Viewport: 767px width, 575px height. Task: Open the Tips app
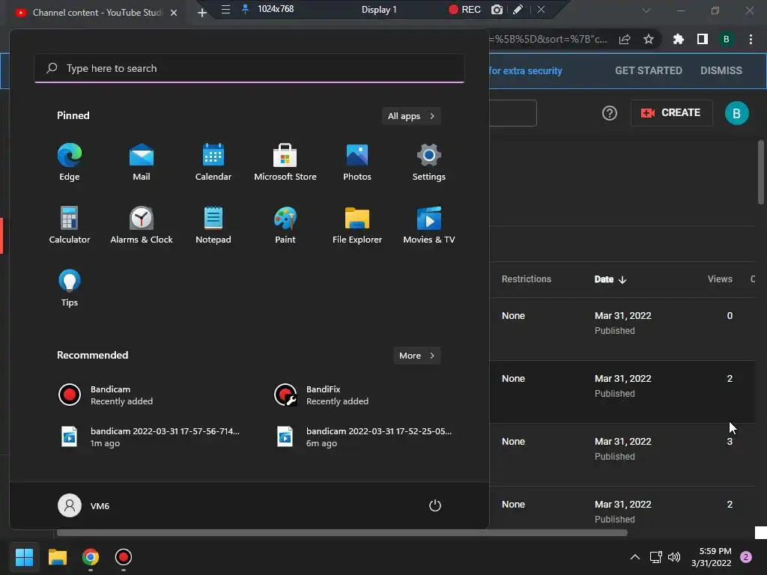pos(70,288)
